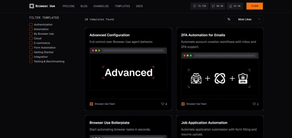Click heart icon on 2FA Automation card
Image resolution: width=292 pixels, height=138 pixels.
254,104
